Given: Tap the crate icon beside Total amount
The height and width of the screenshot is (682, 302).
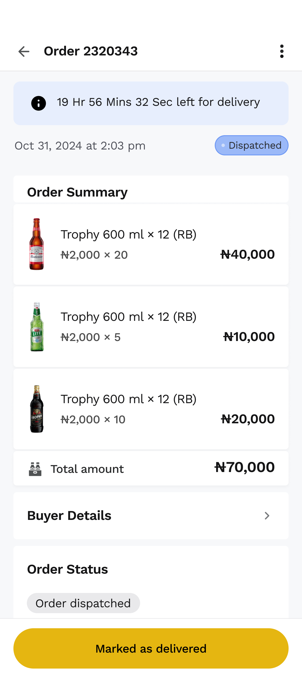Looking at the screenshot, I should (x=35, y=469).
